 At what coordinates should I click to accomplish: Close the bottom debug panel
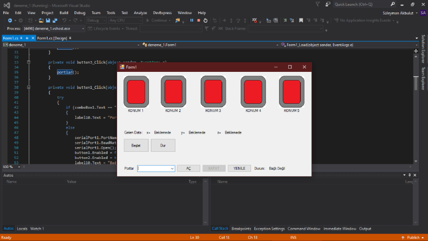point(415,175)
